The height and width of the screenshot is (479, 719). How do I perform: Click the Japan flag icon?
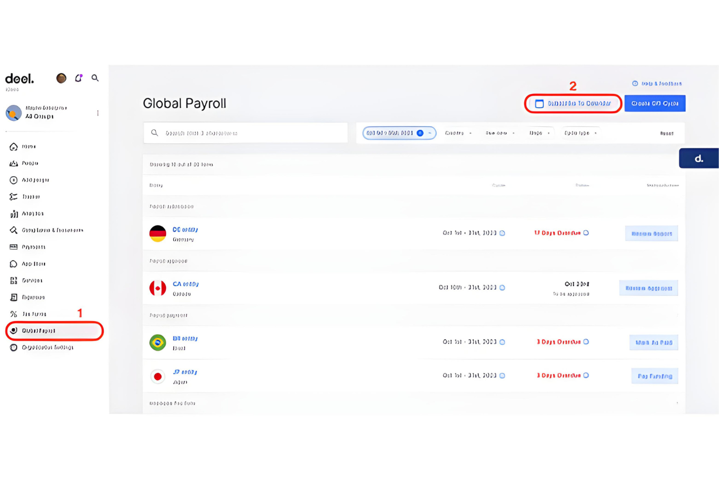[x=157, y=376]
